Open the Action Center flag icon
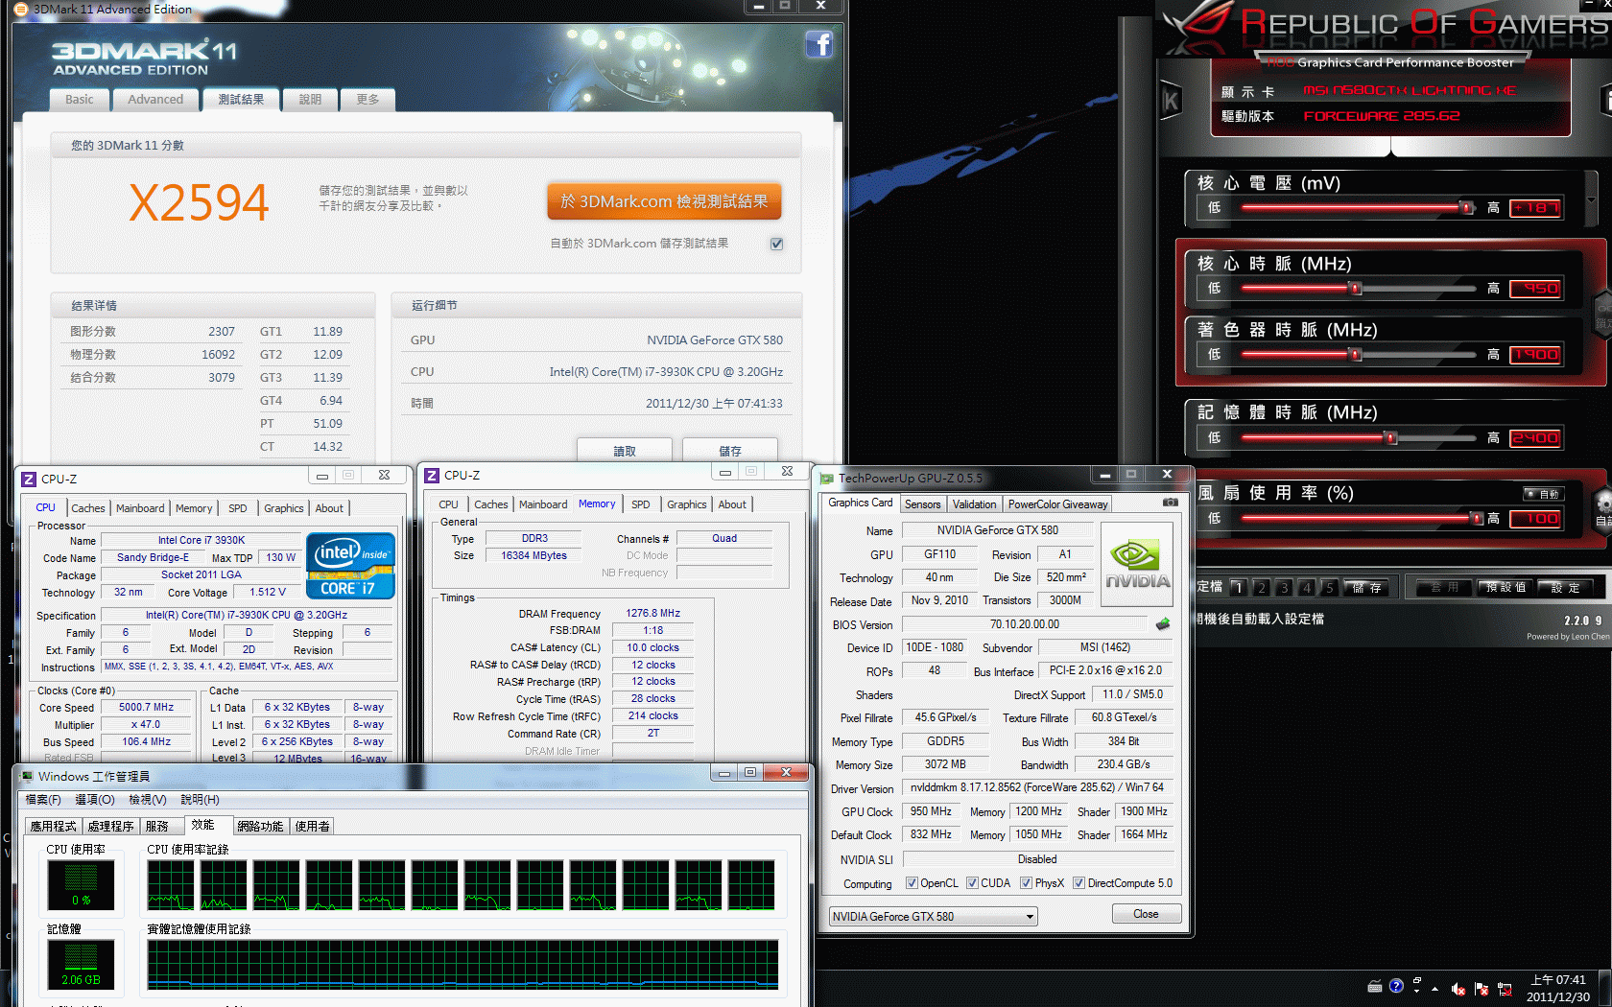 (x=1482, y=989)
